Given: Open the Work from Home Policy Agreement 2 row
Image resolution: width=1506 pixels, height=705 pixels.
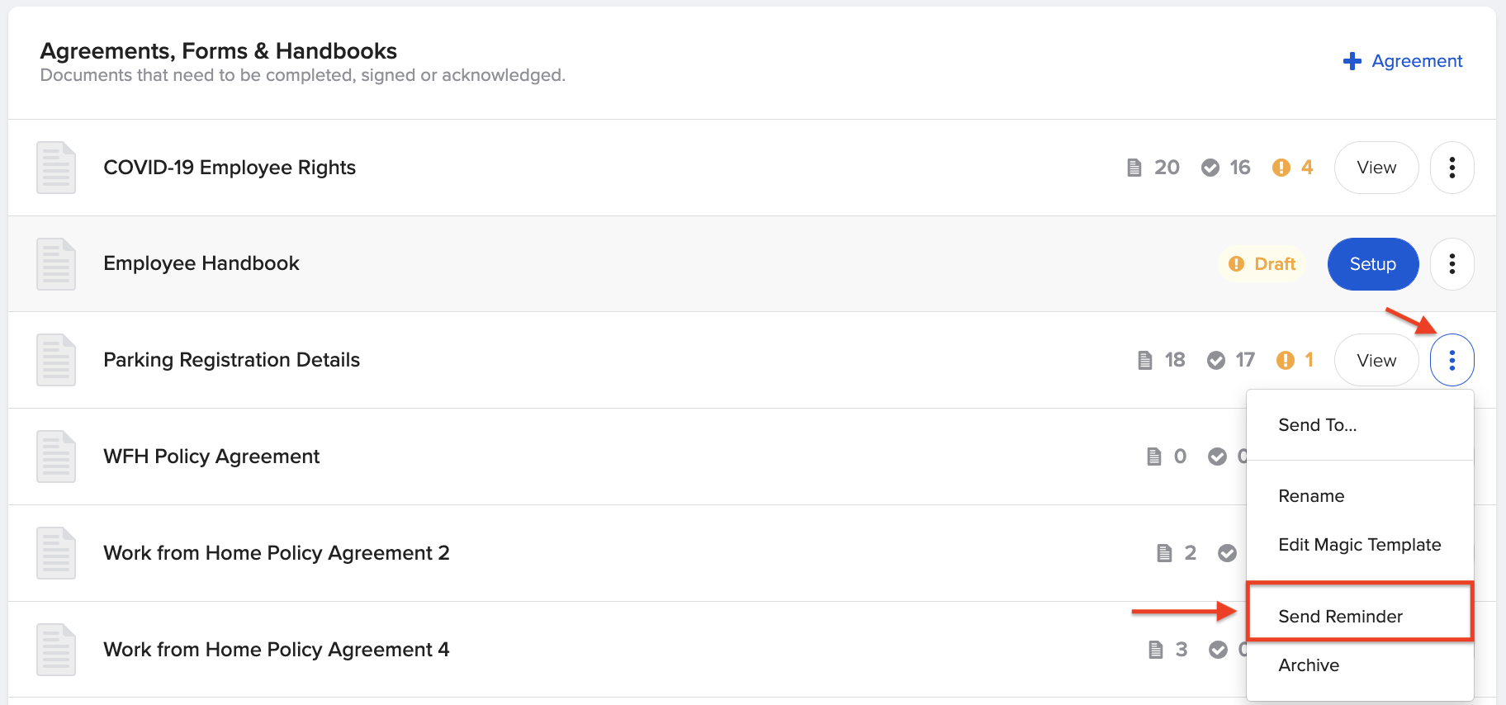Looking at the screenshot, I should [277, 553].
